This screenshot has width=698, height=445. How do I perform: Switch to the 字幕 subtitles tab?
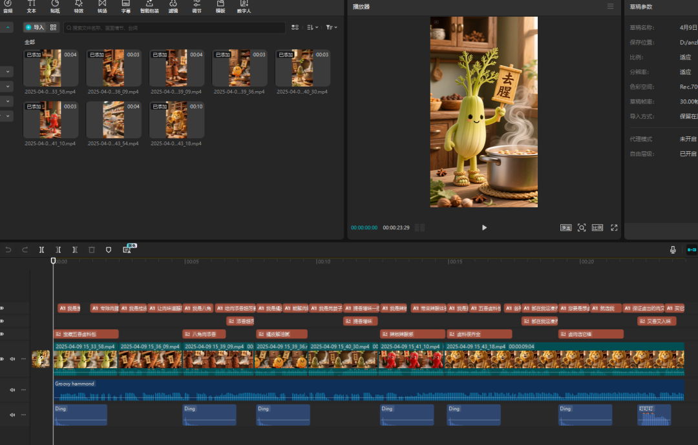[x=125, y=6]
